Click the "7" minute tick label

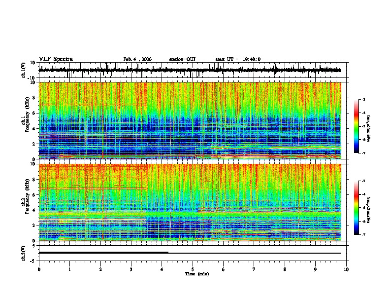[x=254, y=269]
